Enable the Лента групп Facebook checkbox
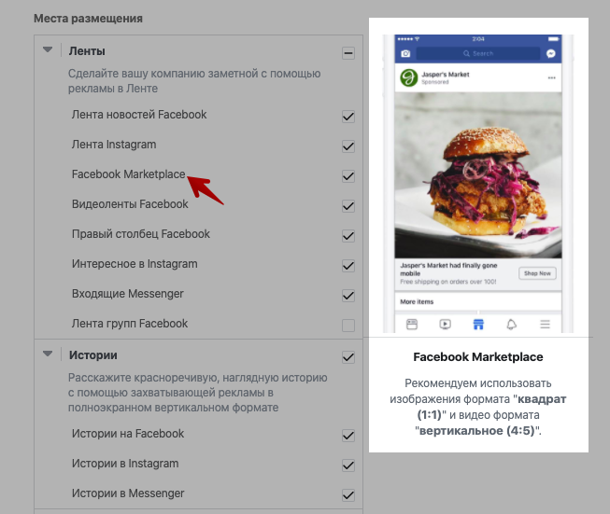Viewport: 610px width, 514px height. pyautogui.click(x=348, y=326)
